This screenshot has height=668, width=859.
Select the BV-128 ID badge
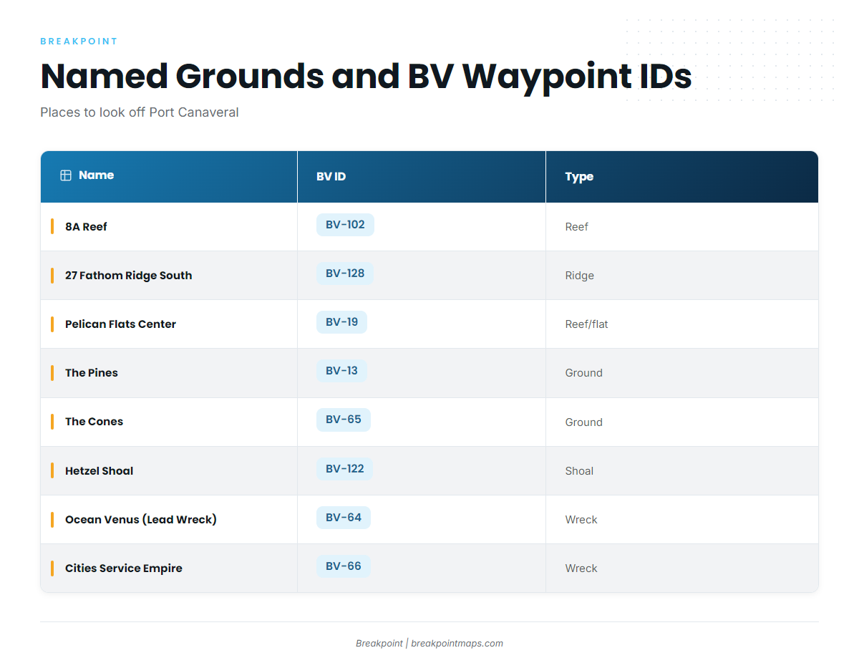click(345, 274)
